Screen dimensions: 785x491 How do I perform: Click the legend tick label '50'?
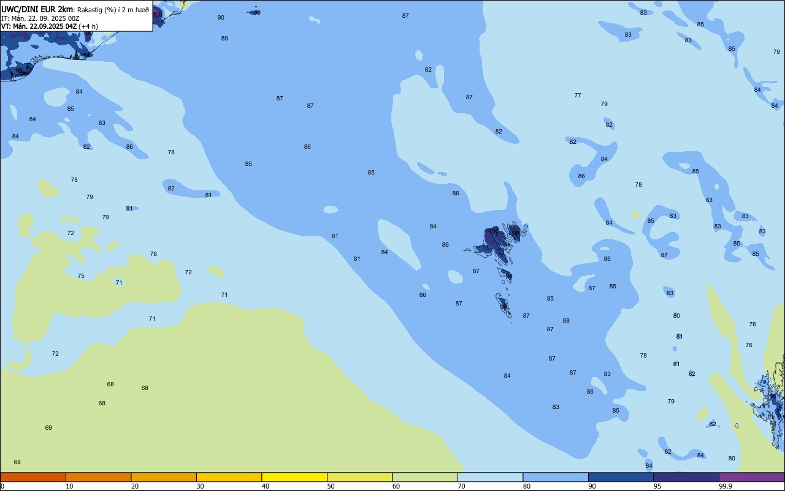pos(331,486)
